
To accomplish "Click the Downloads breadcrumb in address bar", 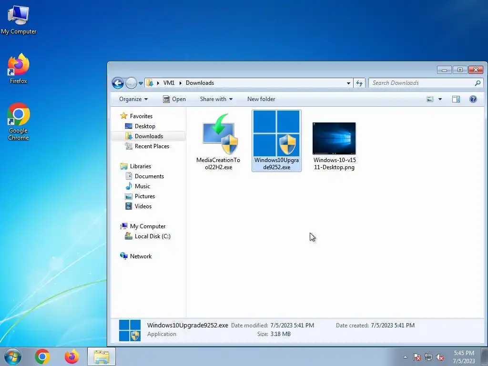I will click(x=200, y=83).
